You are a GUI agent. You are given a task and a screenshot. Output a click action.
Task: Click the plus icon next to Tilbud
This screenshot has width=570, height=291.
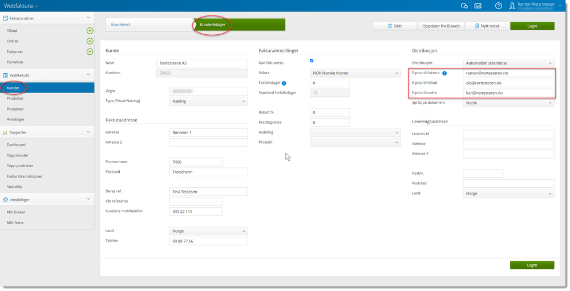point(90,30)
